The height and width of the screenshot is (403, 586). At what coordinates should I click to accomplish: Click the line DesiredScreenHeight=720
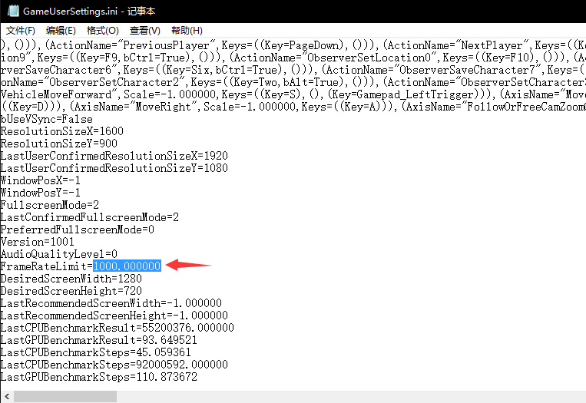click(x=71, y=291)
